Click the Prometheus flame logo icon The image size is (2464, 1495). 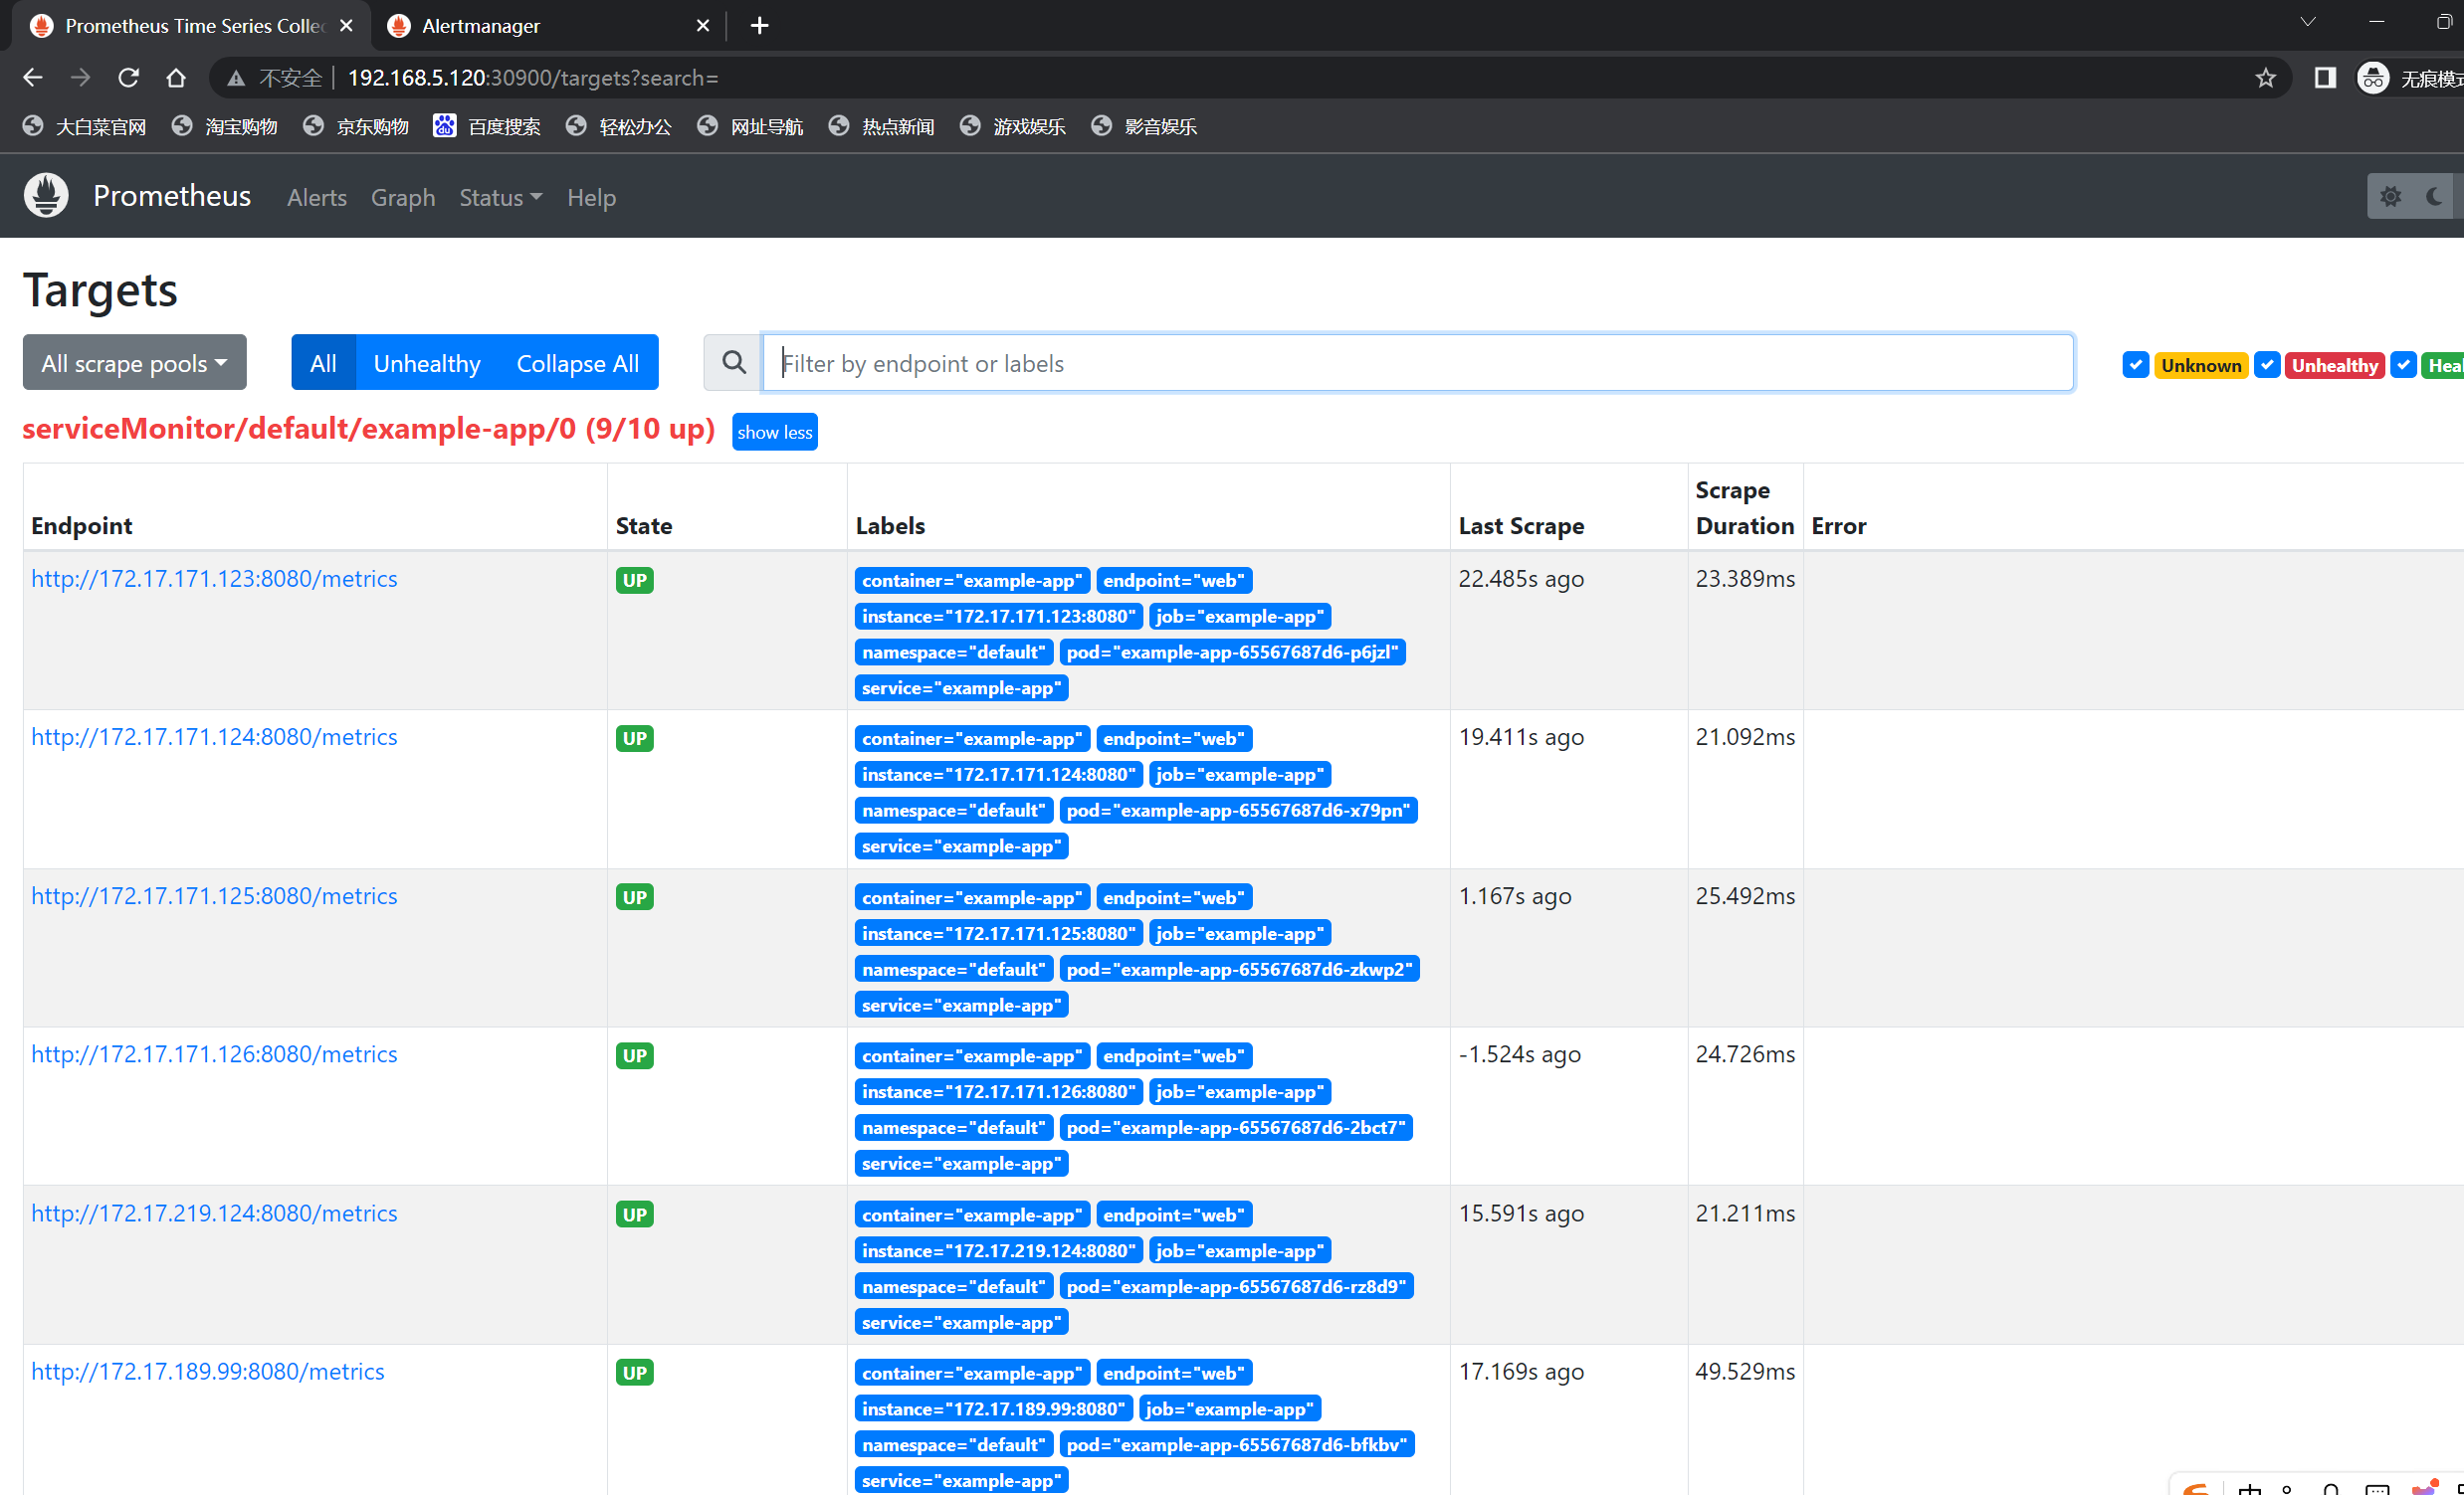click(46, 196)
